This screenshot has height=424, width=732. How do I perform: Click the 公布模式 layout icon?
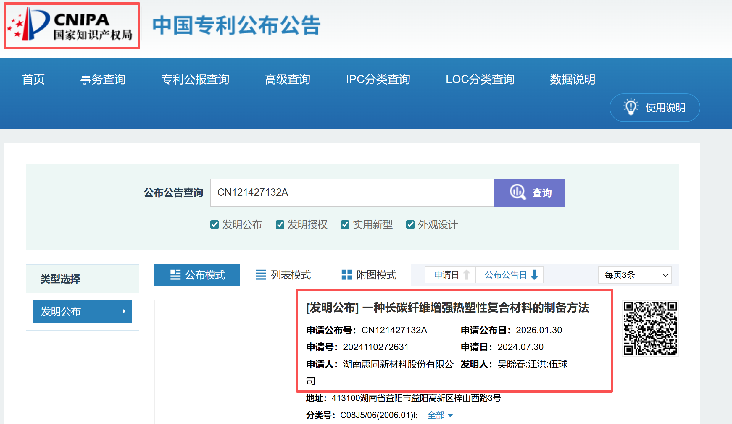pyautogui.click(x=175, y=275)
